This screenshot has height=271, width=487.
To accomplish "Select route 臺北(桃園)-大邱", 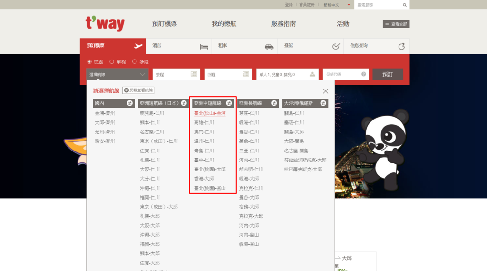I will click(x=210, y=169).
